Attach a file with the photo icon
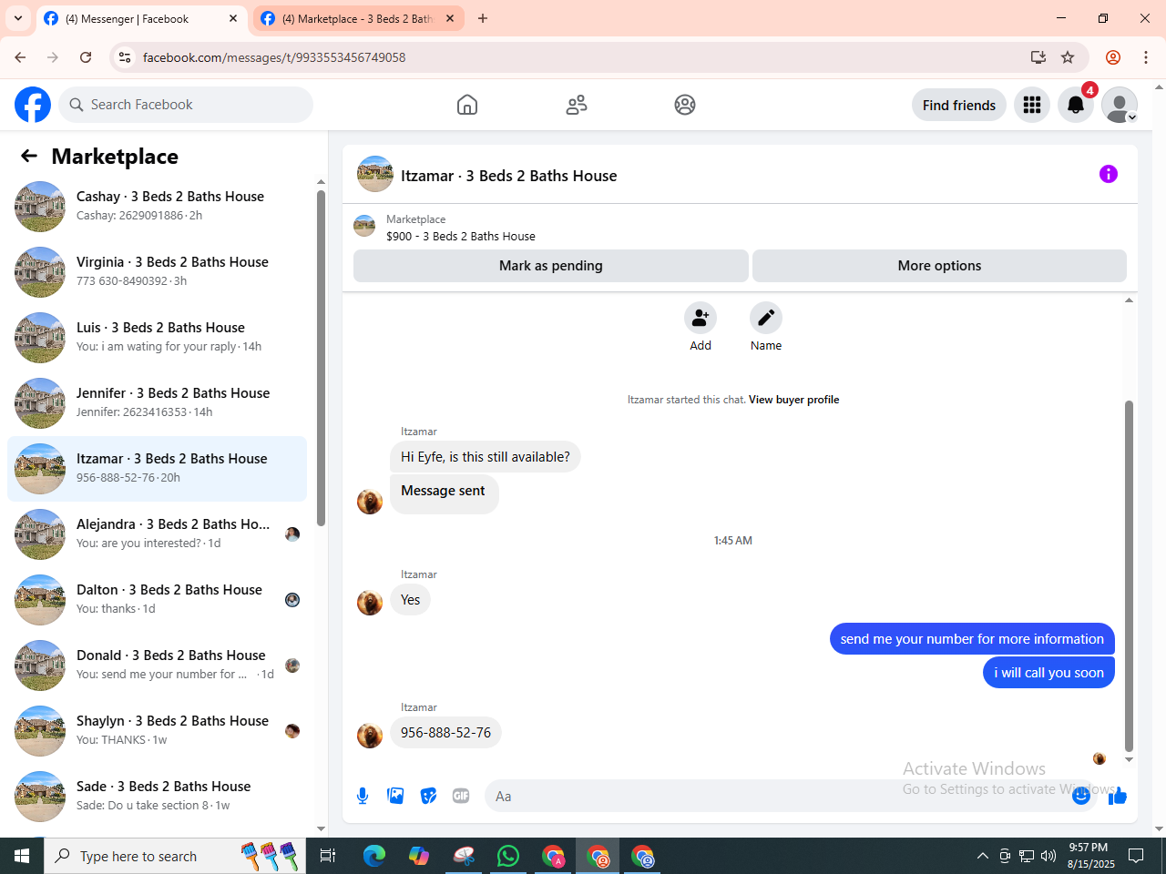 [395, 796]
